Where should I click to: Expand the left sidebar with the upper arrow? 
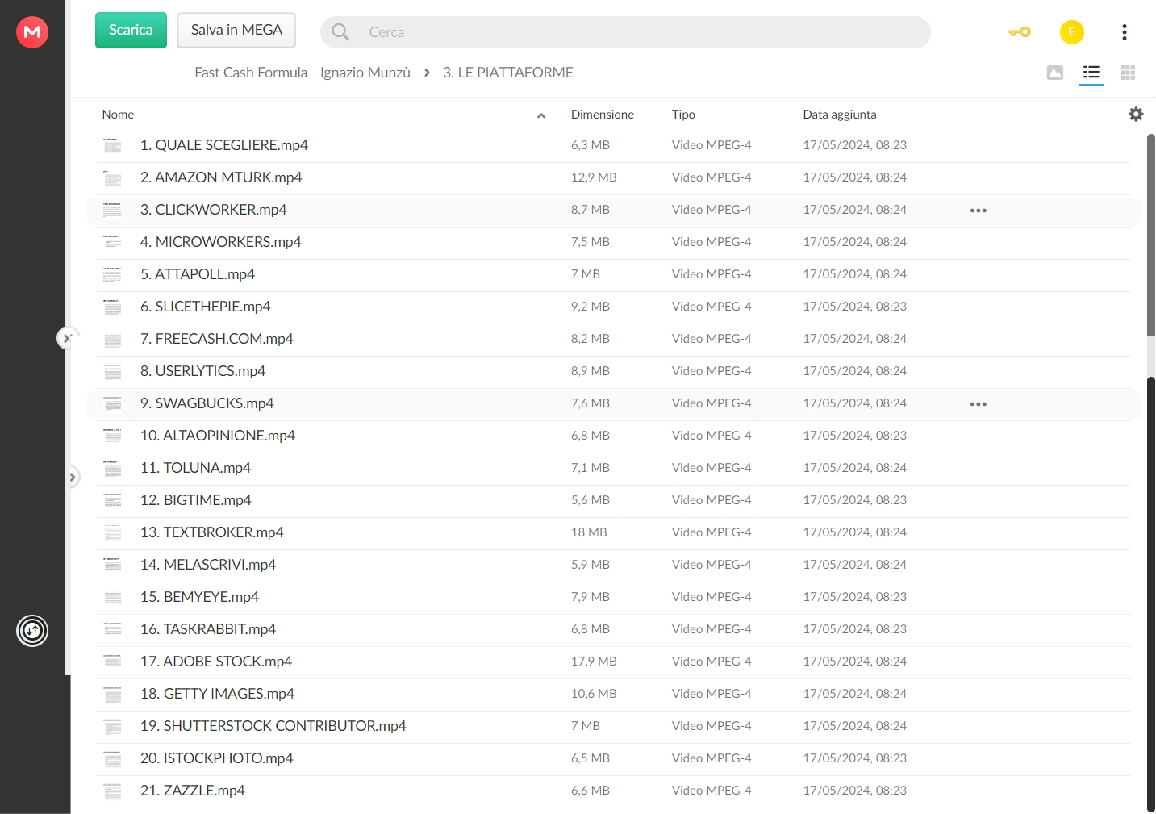point(68,338)
